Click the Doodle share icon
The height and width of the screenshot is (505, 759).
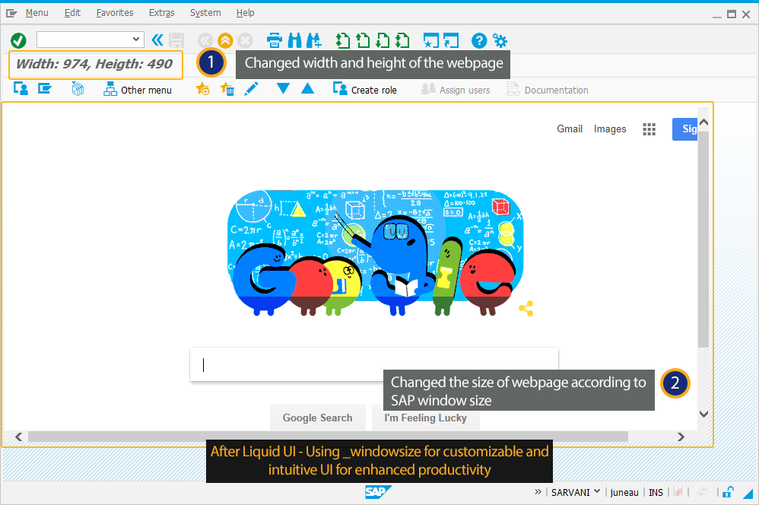(526, 309)
